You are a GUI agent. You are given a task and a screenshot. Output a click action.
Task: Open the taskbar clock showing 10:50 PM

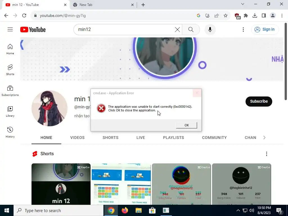point(264,210)
